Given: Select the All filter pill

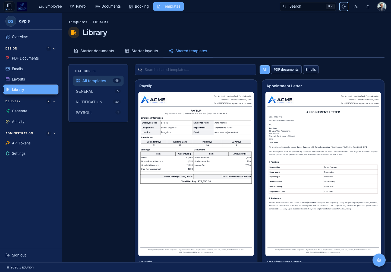Looking at the screenshot, I should (264, 70).
